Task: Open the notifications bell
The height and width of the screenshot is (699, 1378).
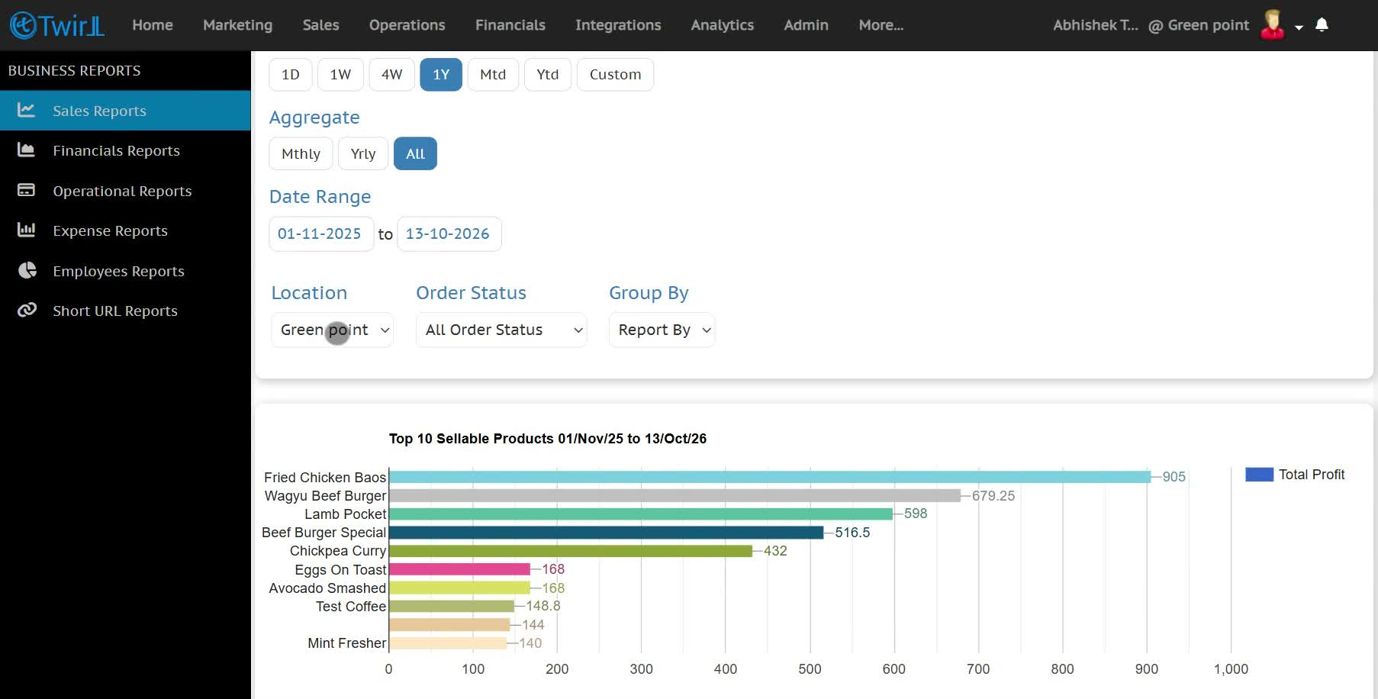Action: pos(1322,25)
